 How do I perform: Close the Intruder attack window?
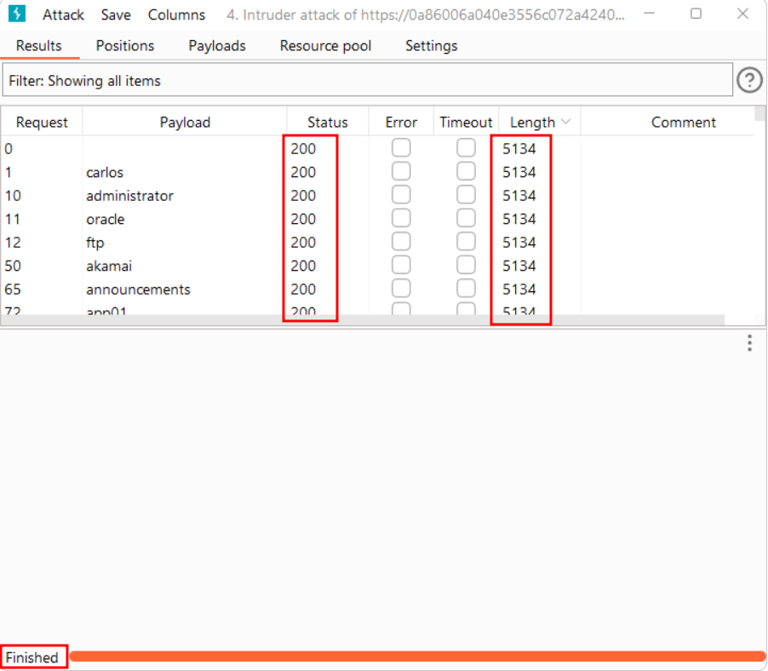pyautogui.click(x=742, y=14)
